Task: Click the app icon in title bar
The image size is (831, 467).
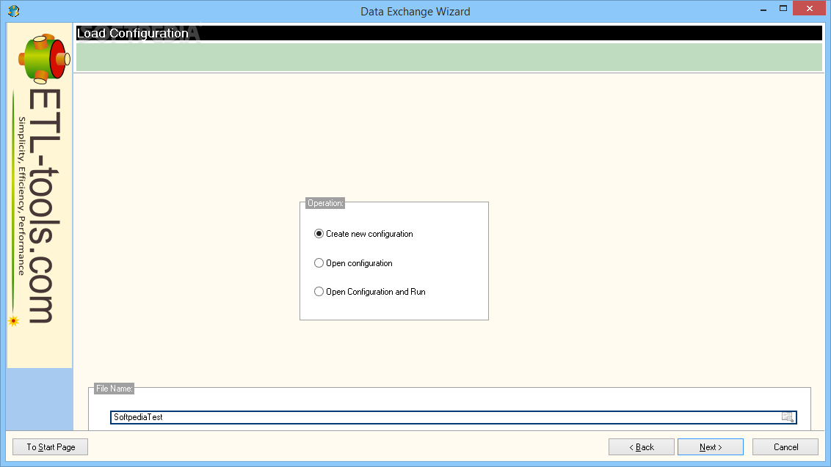Action: (14, 10)
